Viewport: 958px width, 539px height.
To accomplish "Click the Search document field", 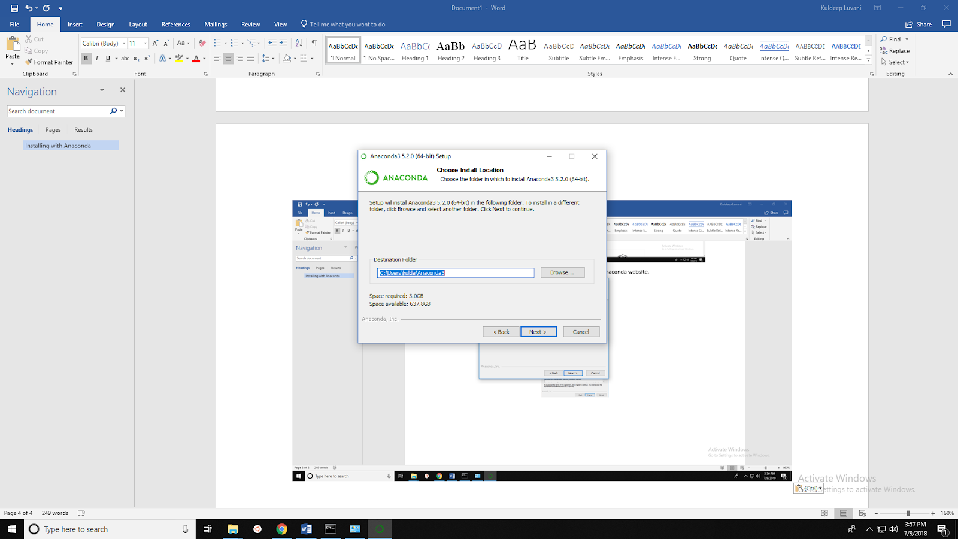I will (57, 111).
